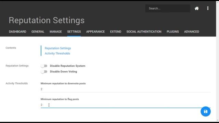
Task: Click the Contents section label
Action: click(11, 48)
